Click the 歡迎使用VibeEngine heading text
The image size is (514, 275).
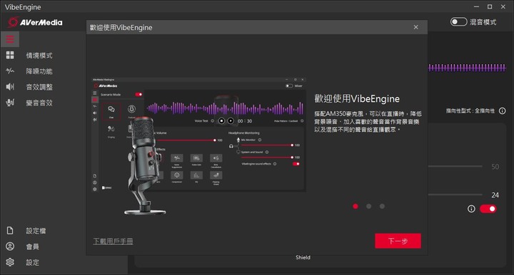[x=357, y=99]
